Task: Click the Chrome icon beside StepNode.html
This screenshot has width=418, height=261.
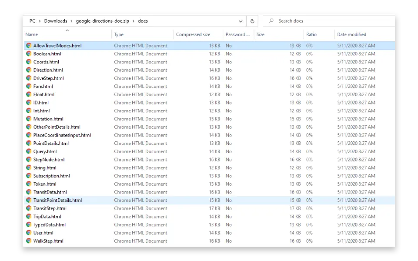Action: click(29, 159)
